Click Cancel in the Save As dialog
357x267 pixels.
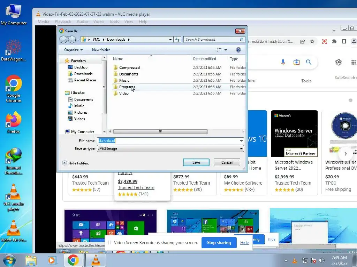coord(227,162)
